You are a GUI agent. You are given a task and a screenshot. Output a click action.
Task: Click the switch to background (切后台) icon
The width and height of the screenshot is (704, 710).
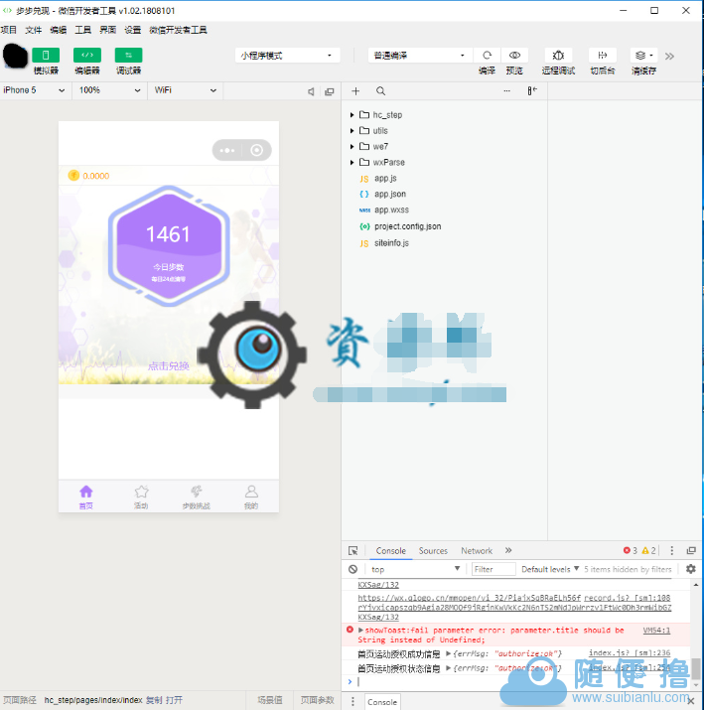click(603, 56)
